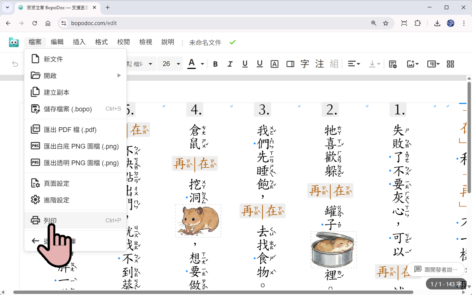Apply bold formatting to text
Image resolution: width=472 pixels, height=295 pixels.
click(215, 64)
